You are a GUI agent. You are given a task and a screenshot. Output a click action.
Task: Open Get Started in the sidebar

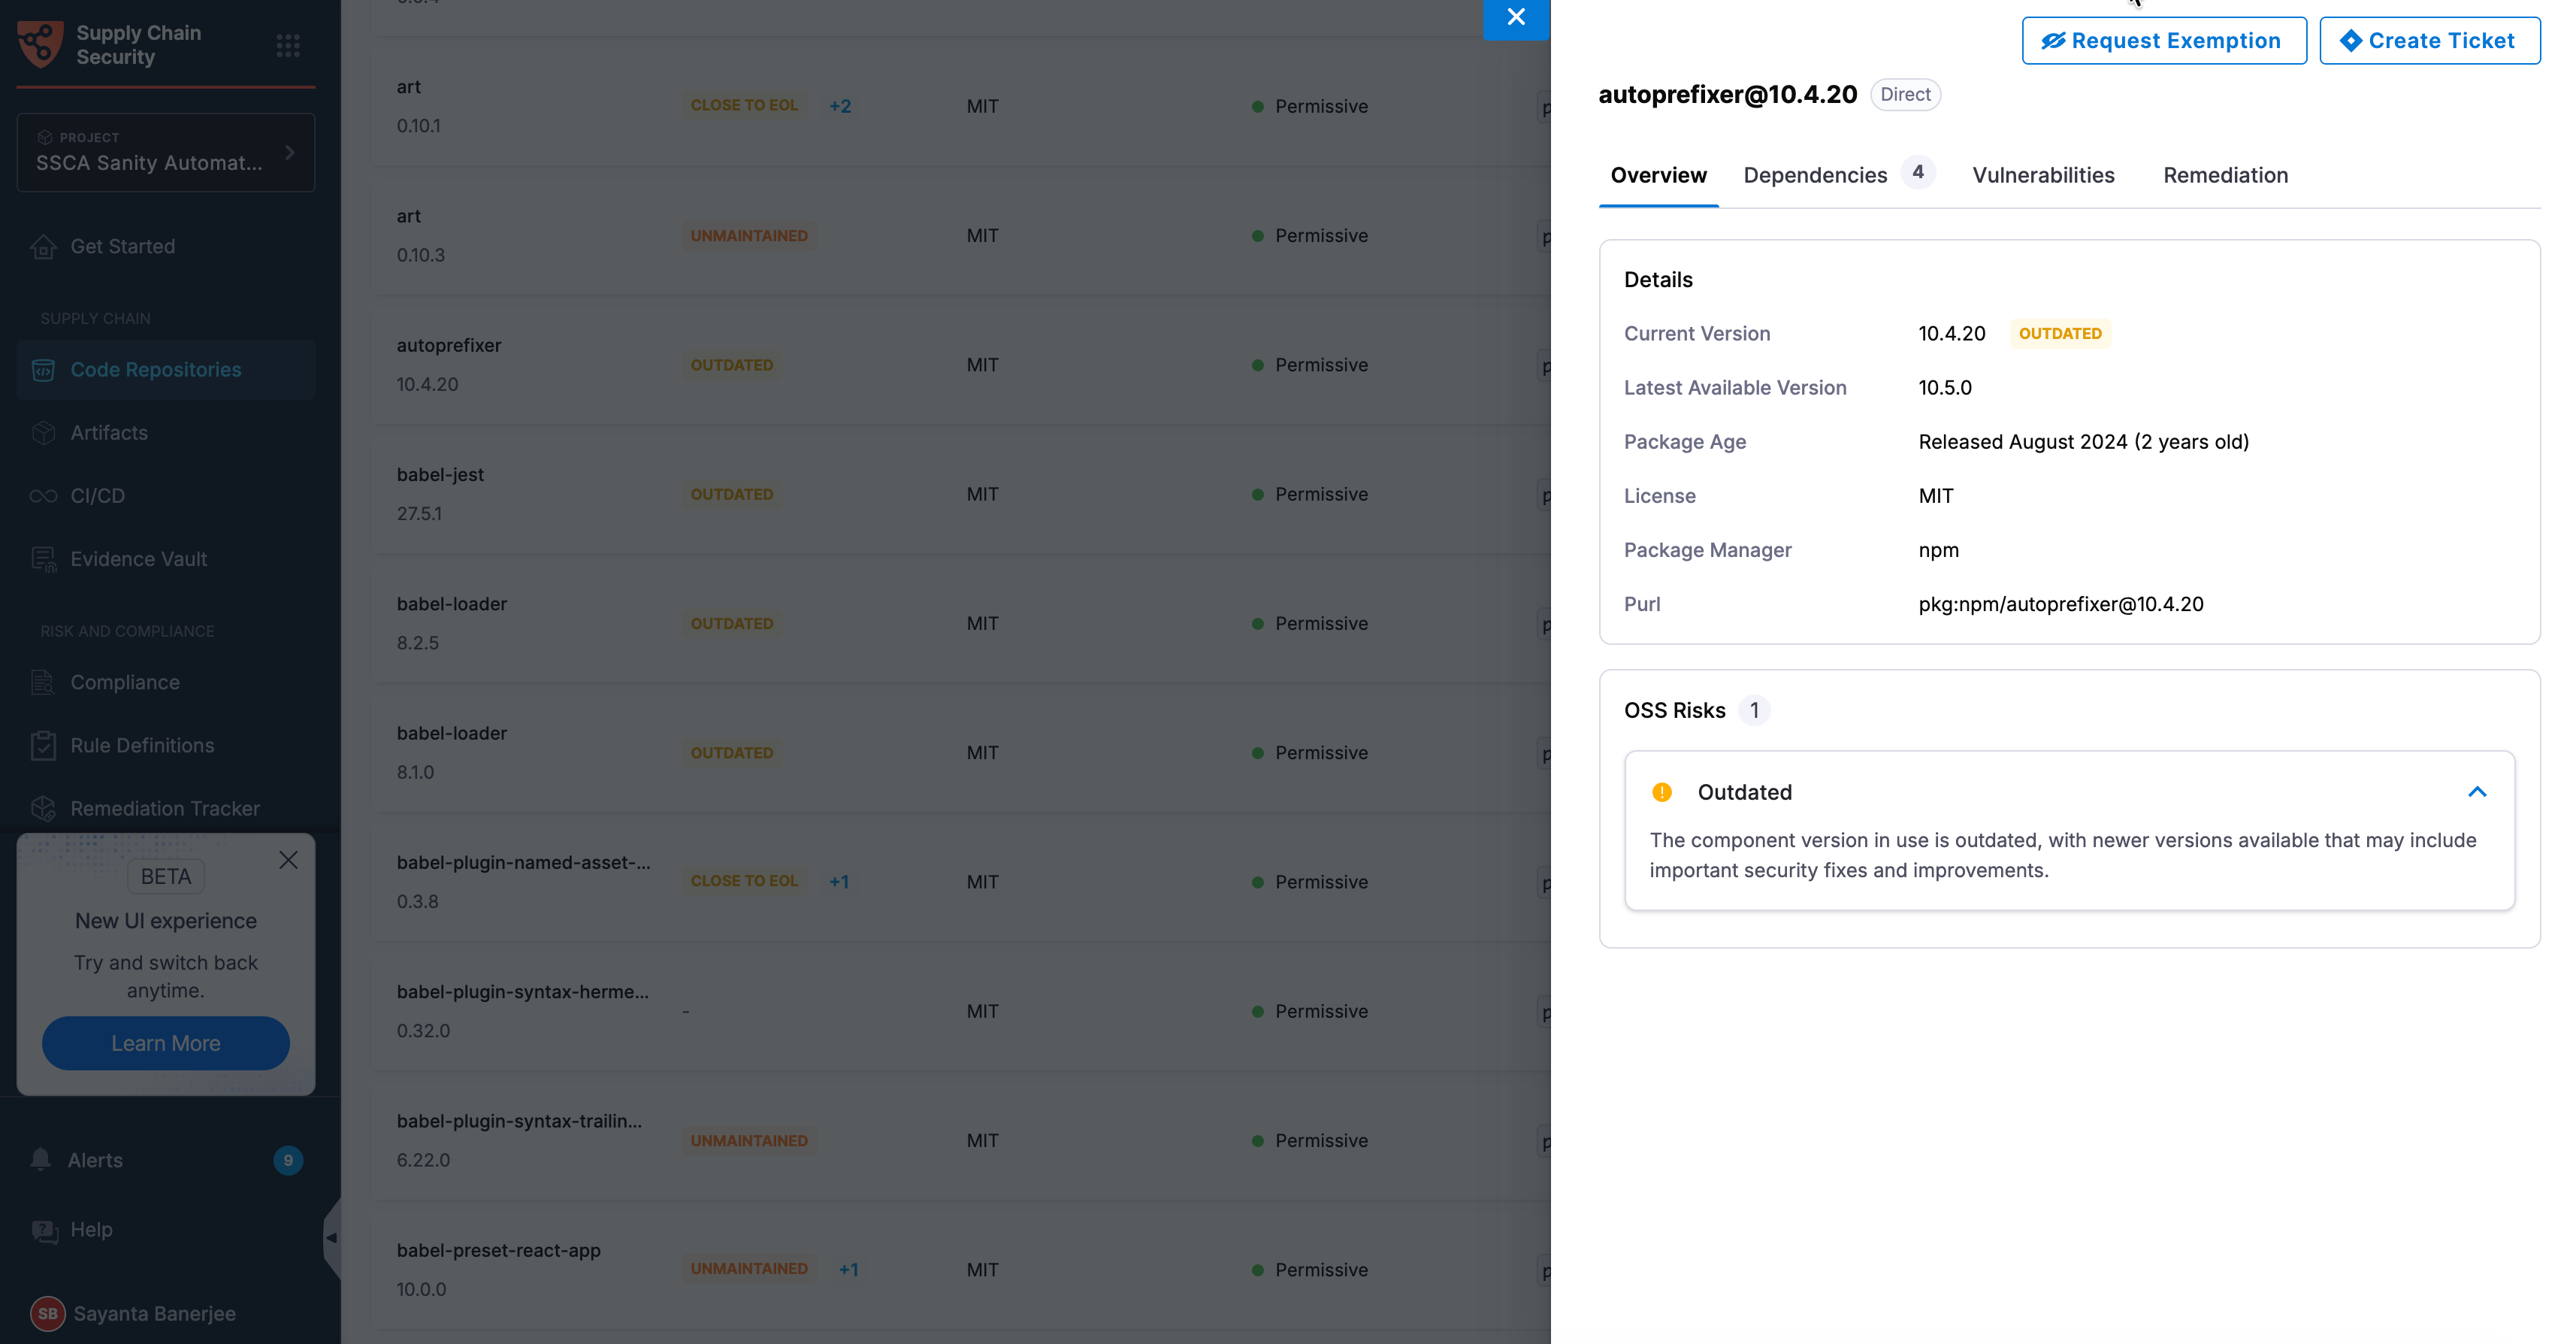click(165, 246)
